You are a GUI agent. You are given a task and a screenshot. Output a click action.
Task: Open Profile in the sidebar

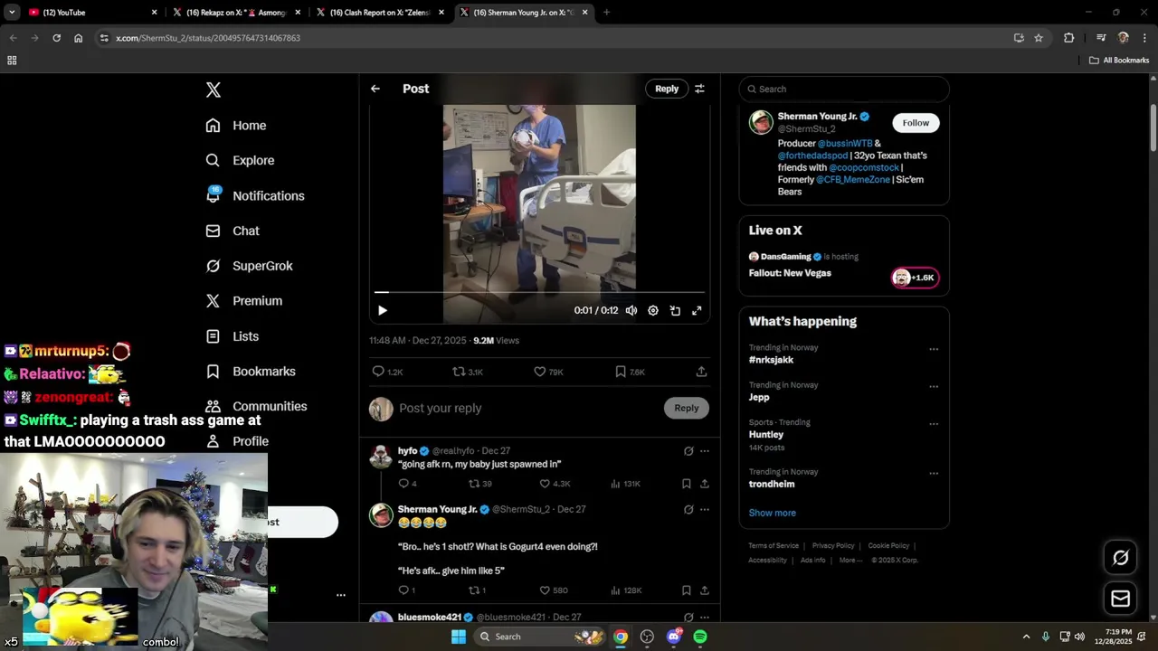237,441
